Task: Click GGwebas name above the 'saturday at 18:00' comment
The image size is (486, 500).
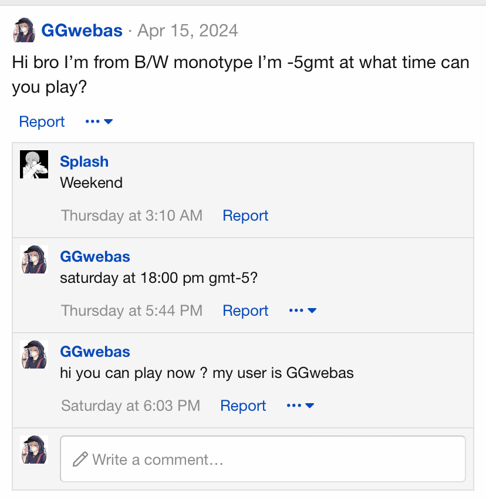Action: (95, 257)
